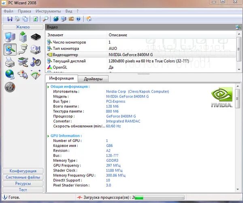Image resolution: width=243 pixels, height=203 pixels.
Task: Click the 297 МГц GPU frequency value
Action: coord(113,165)
